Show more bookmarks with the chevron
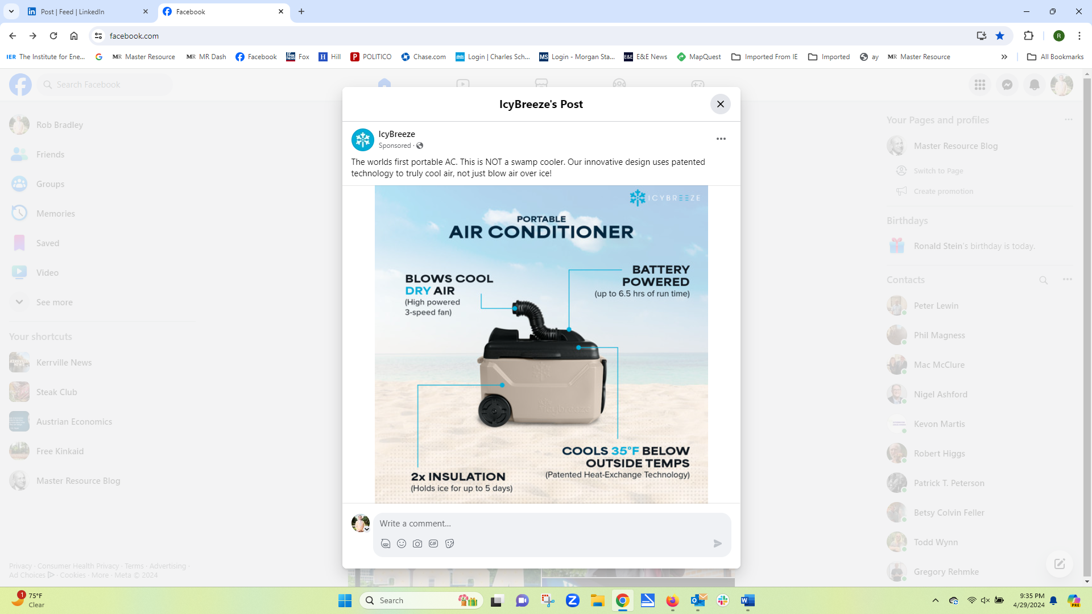Screen dimensions: 1092x614 click(x=1004, y=57)
